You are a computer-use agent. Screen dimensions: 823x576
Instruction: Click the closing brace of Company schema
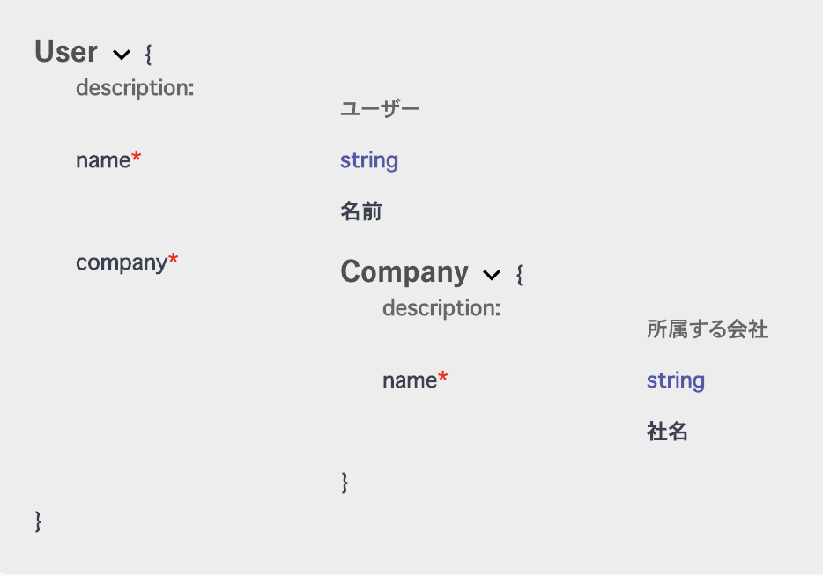click(x=344, y=483)
